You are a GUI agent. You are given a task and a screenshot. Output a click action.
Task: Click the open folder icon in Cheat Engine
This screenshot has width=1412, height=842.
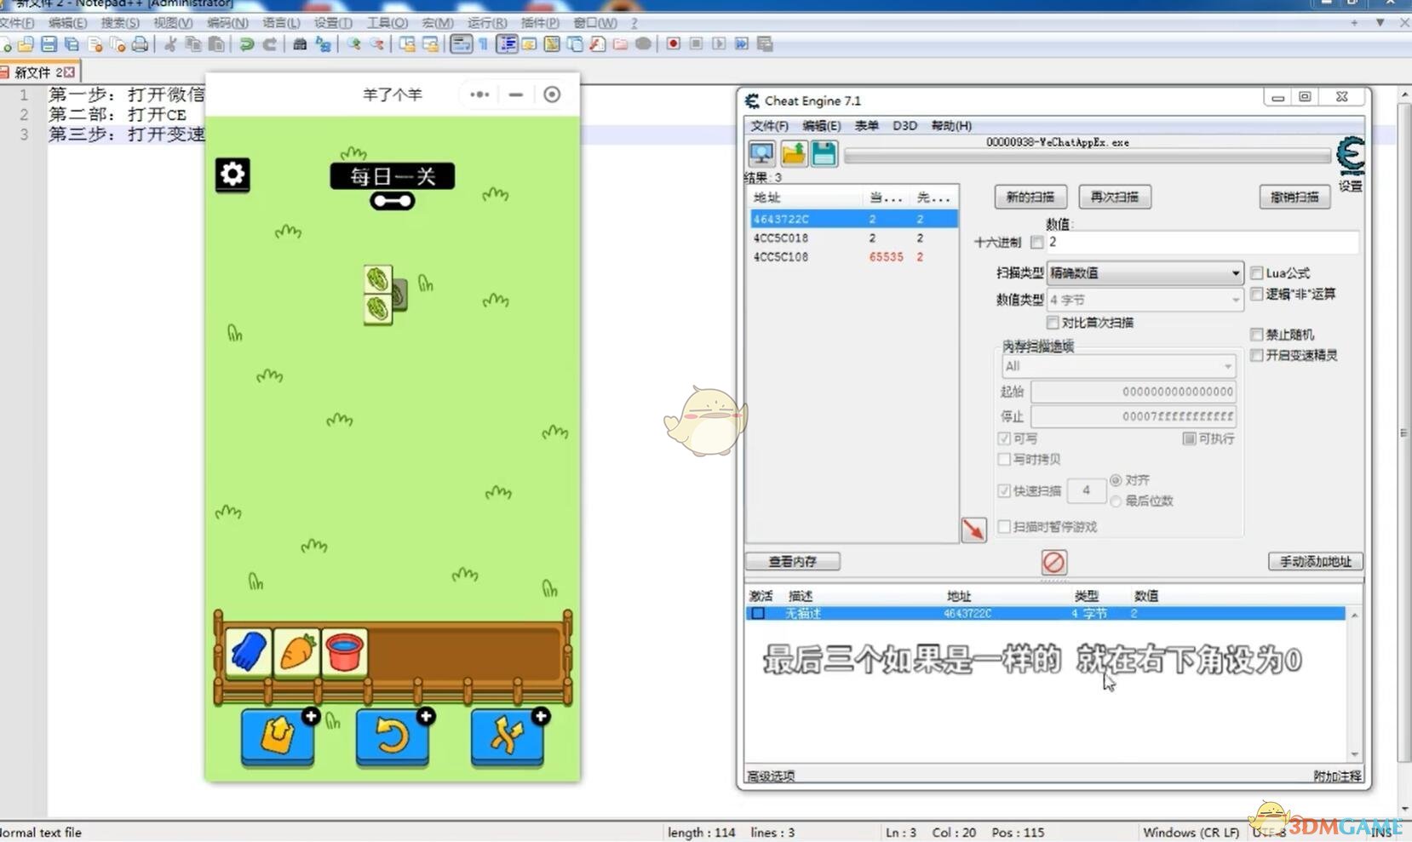click(793, 154)
